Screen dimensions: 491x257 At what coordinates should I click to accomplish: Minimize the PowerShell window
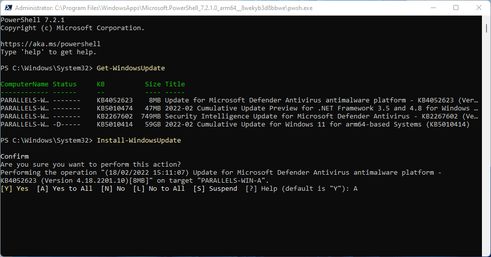point(433,8)
